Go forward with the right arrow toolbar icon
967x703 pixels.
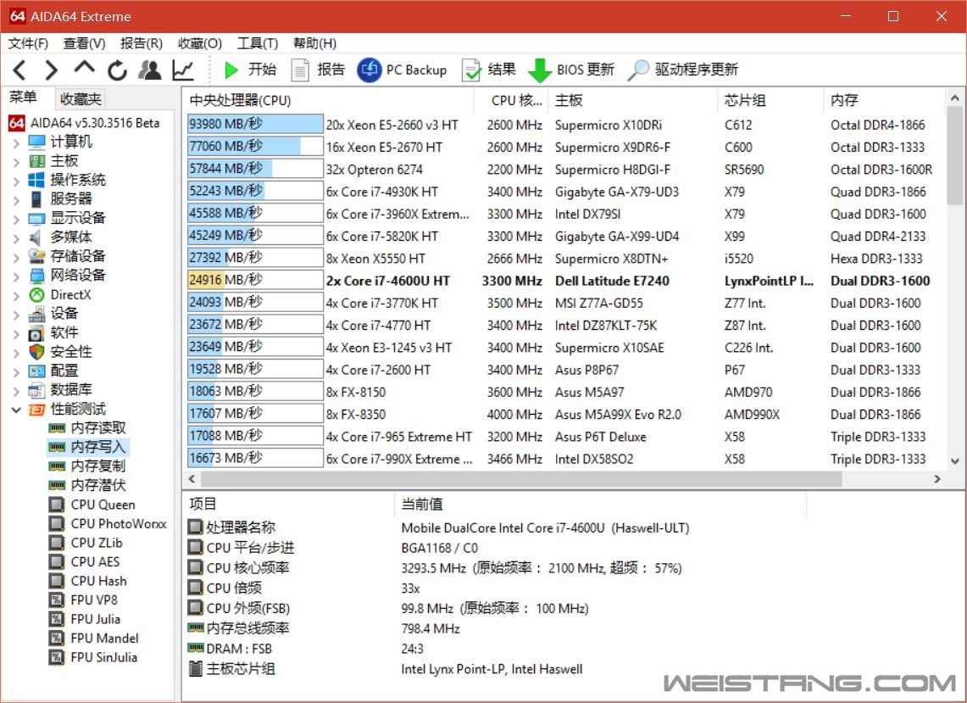tap(52, 70)
